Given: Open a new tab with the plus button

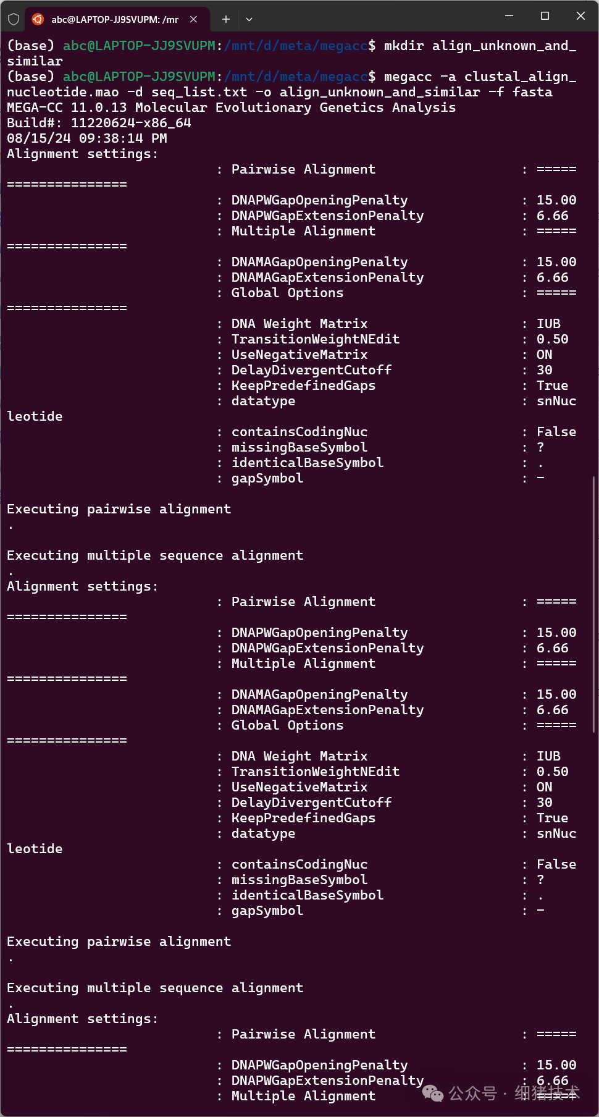Looking at the screenshot, I should pos(226,19).
